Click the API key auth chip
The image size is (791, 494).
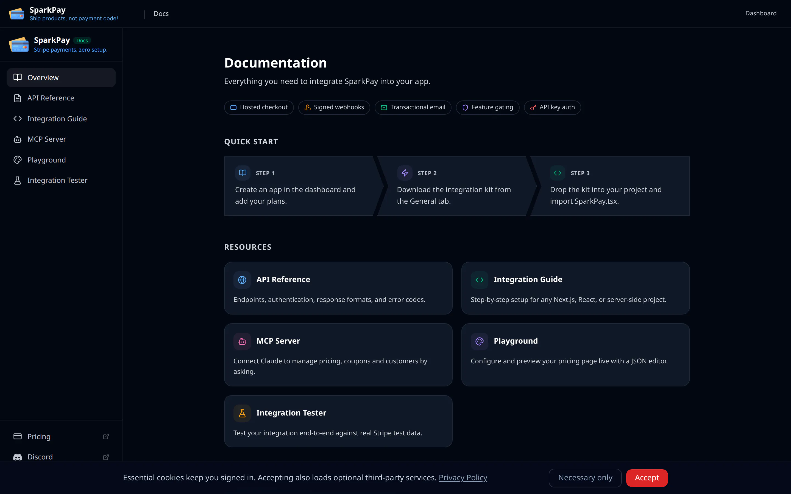(552, 108)
